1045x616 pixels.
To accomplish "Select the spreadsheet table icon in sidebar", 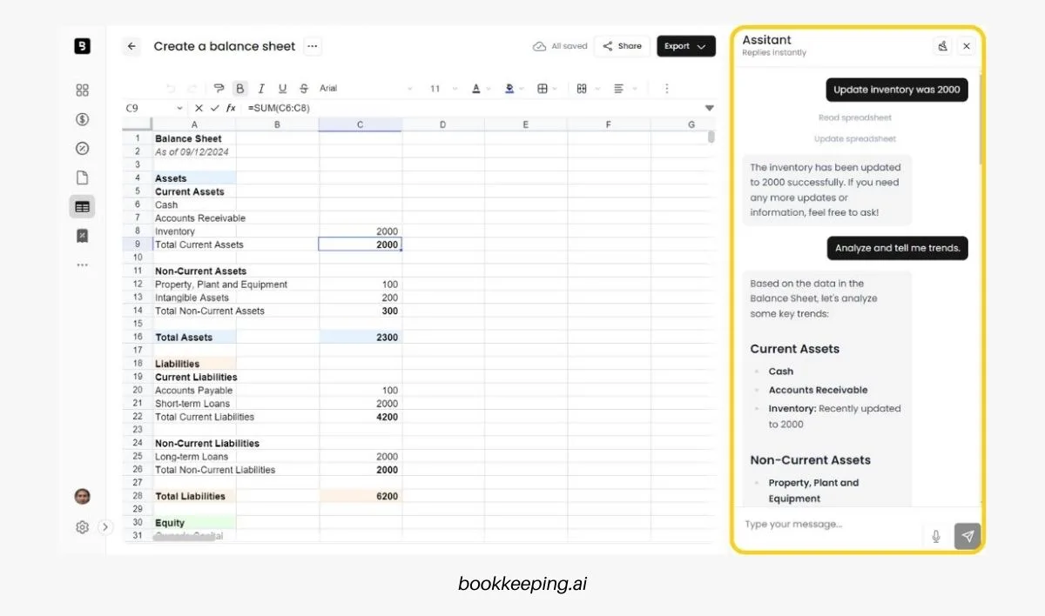I will coord(82,207).
